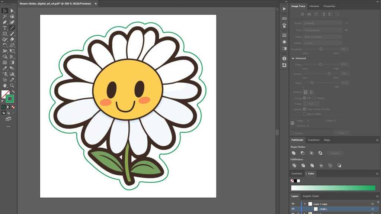Toggle Snap Curves To Lines
Viewport: 381px width, 214px height.
coord(304,109)
